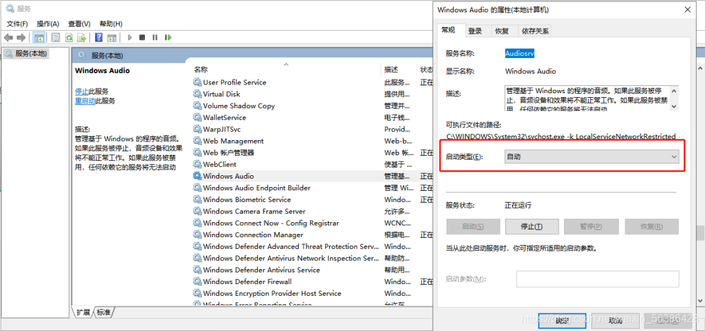The image size is (705, 331).
Task: Close the Windows Audio properties dialog
Action: coord(687,9)
